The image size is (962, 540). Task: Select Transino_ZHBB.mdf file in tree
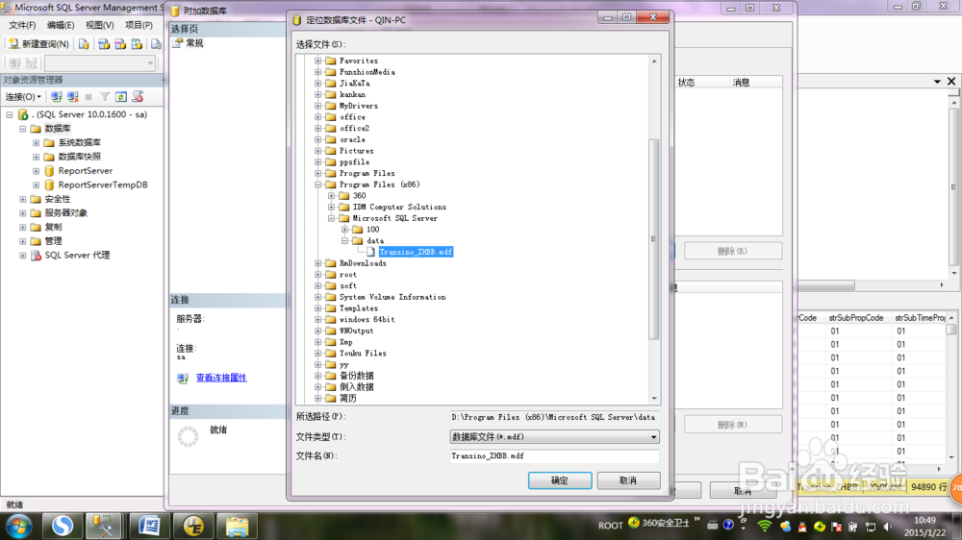416,252
